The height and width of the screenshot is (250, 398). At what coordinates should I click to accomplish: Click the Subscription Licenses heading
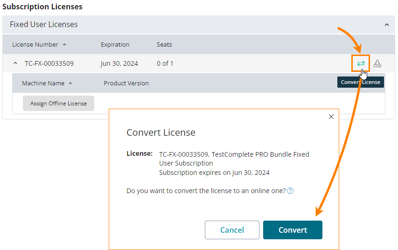pos(42,7)
